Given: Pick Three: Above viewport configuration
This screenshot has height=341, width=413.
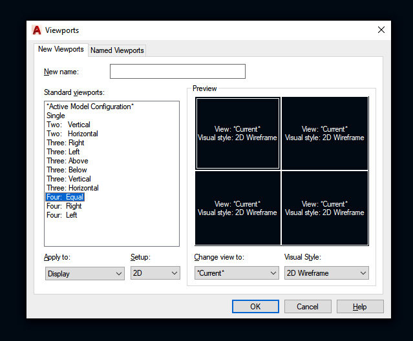Looking at the screenshot, I should pos(67,161).
